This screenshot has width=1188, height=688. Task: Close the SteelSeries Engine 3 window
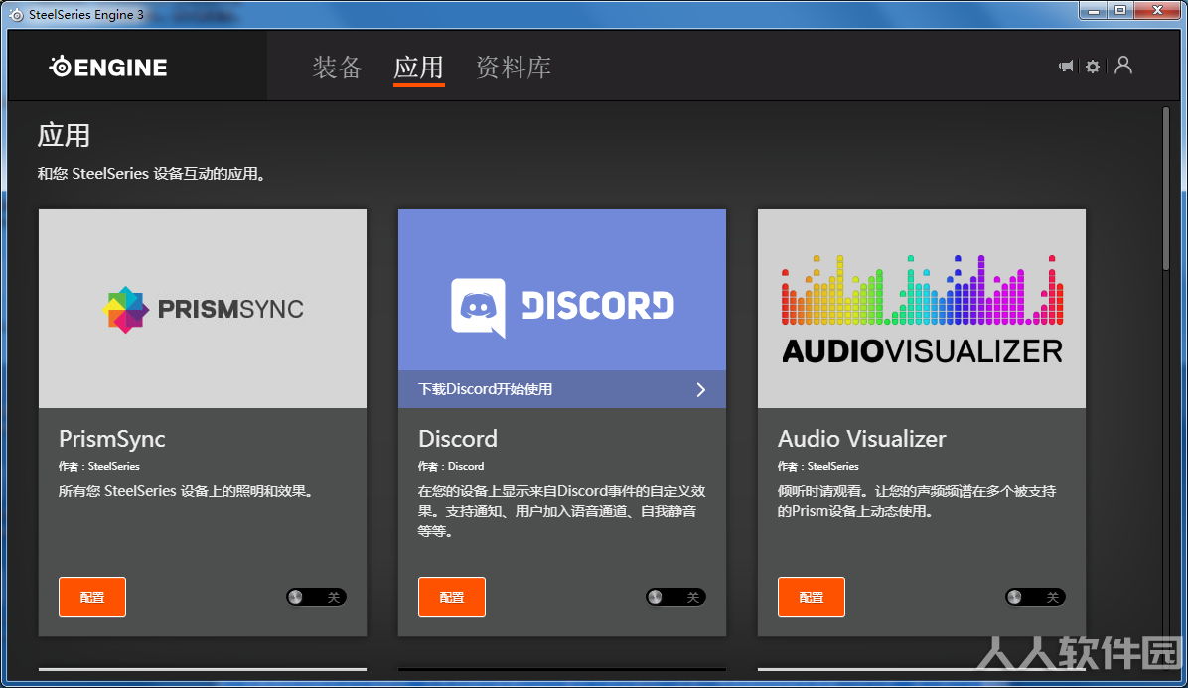click(x=1157, y=11)
